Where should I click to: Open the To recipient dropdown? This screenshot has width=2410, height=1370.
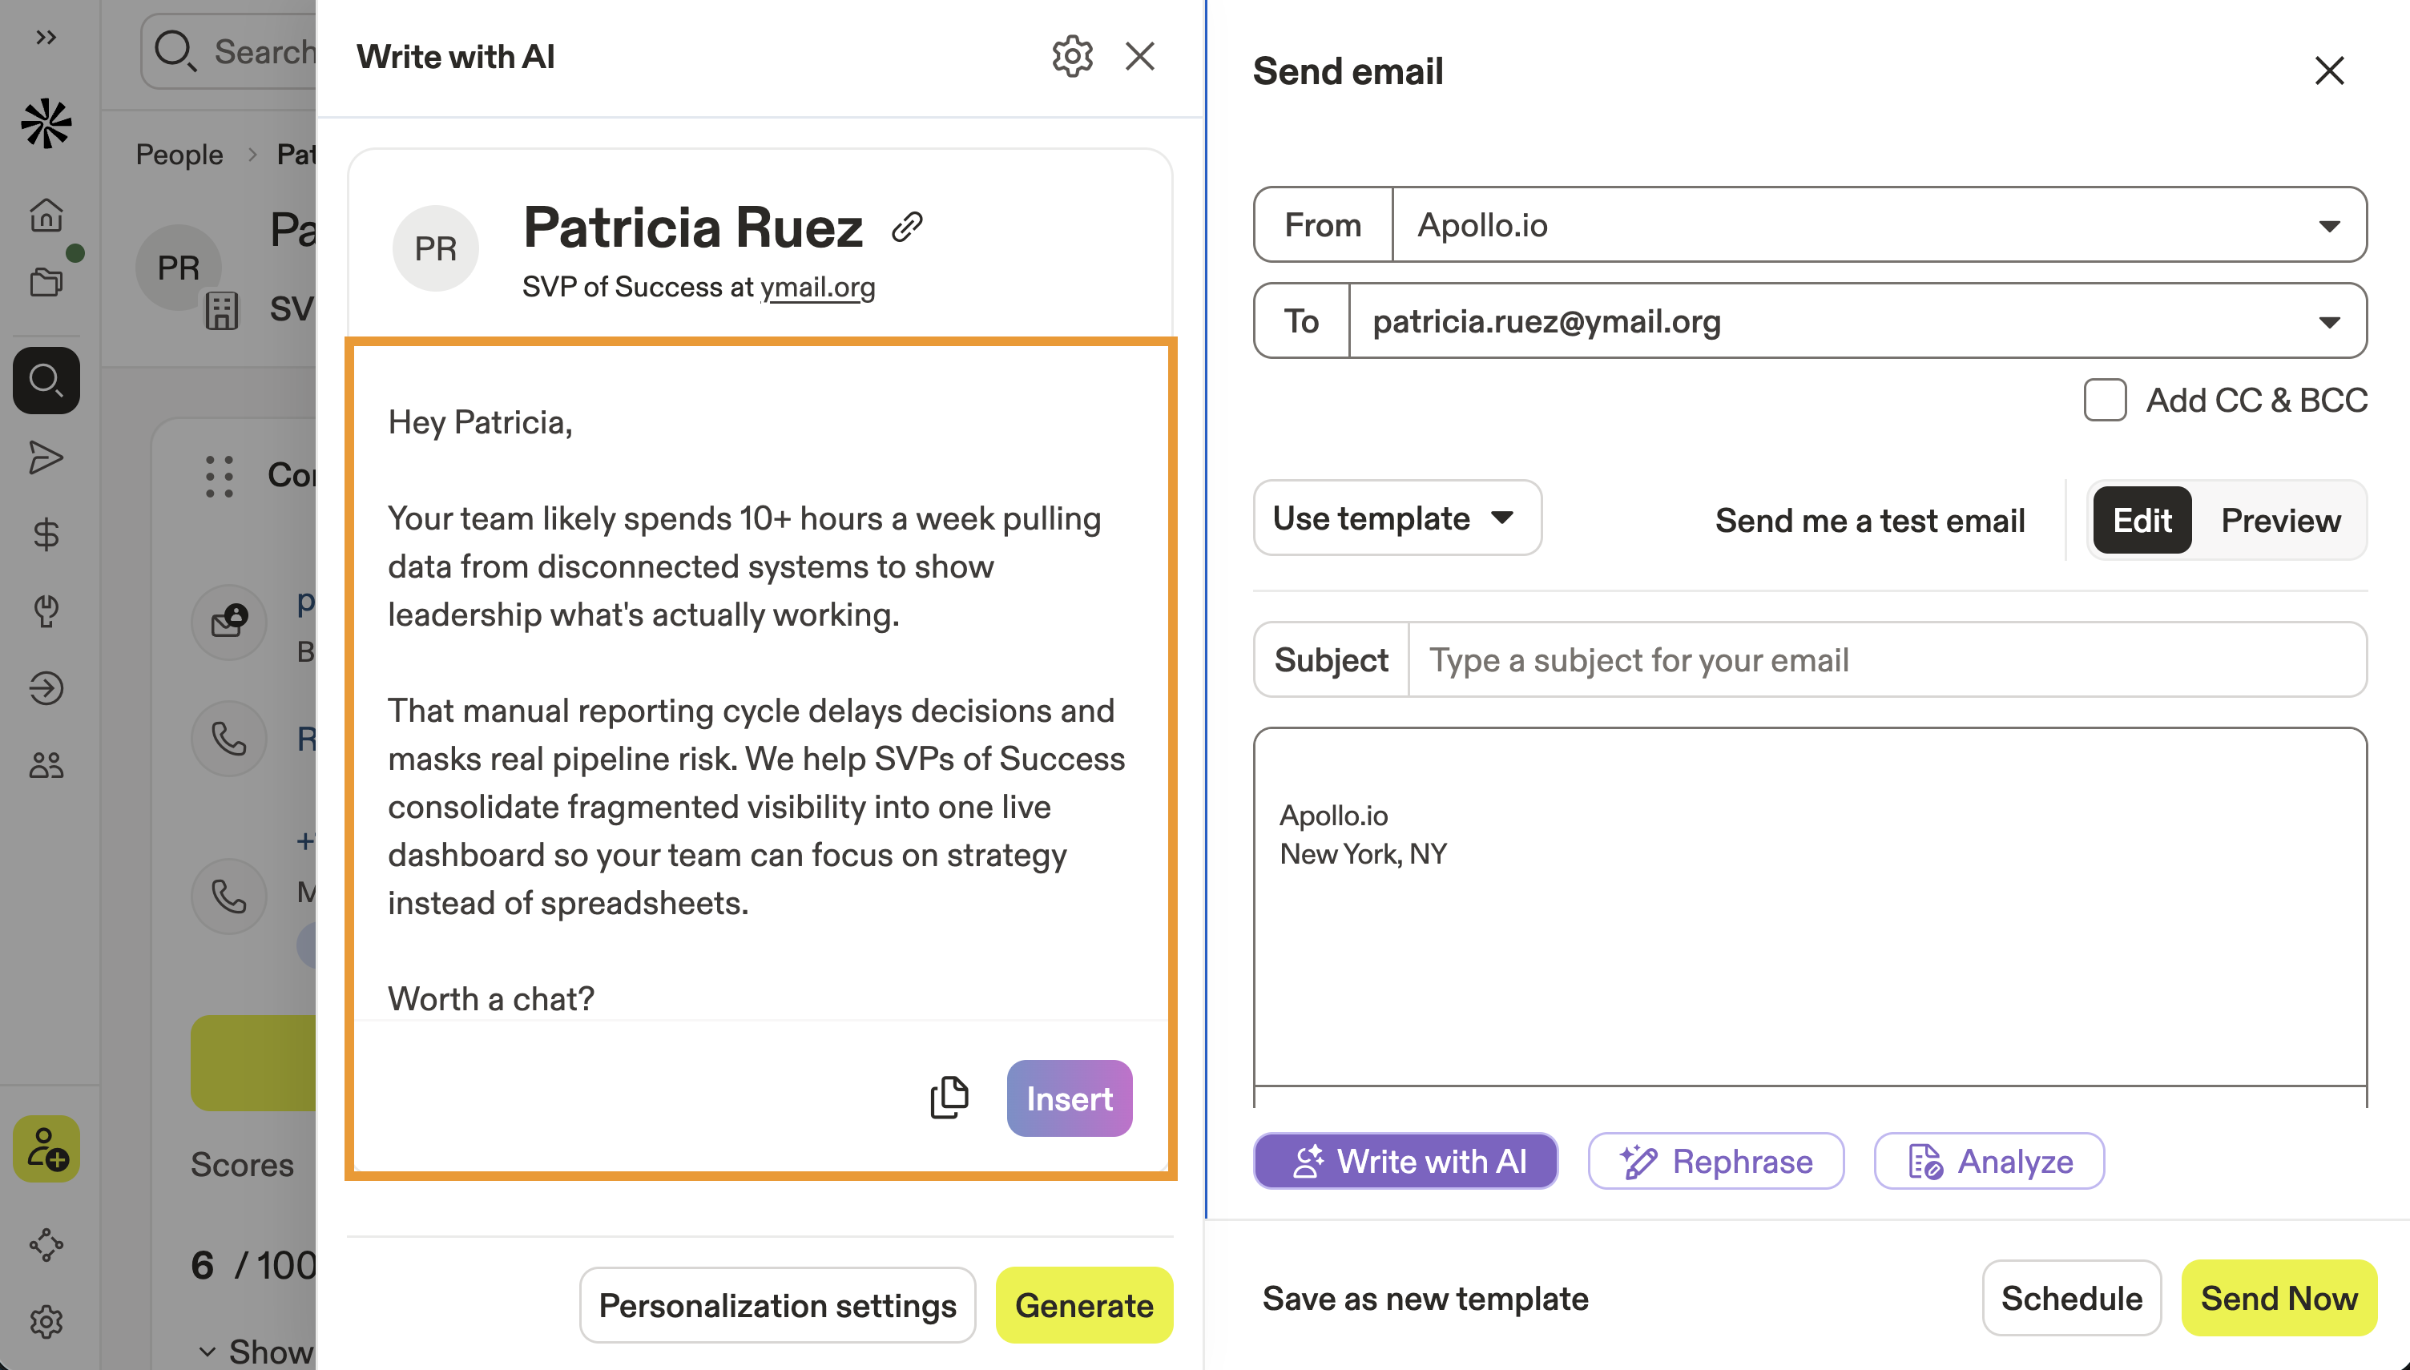[x=2328, y=322]
